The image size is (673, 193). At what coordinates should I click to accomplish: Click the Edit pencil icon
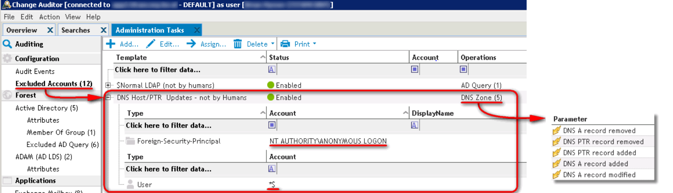151,44
